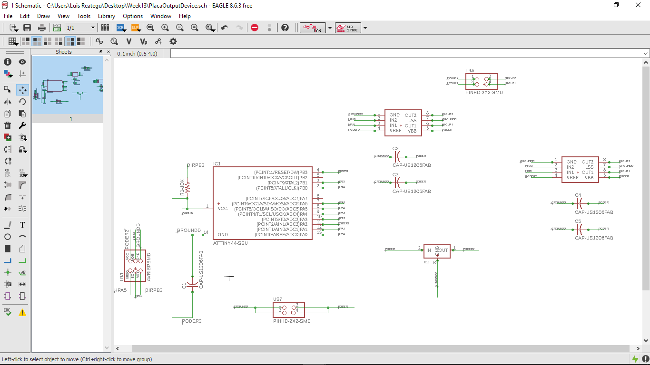Open the View menu
Screen dimensions: 650x365
(63, 16)
